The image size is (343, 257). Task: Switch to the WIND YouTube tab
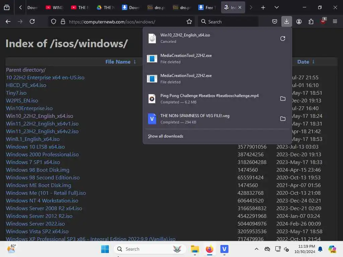(55, 7)
